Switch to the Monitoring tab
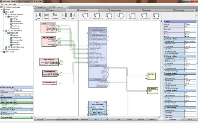The image size is (198, 123). click(x=146, y=10)
